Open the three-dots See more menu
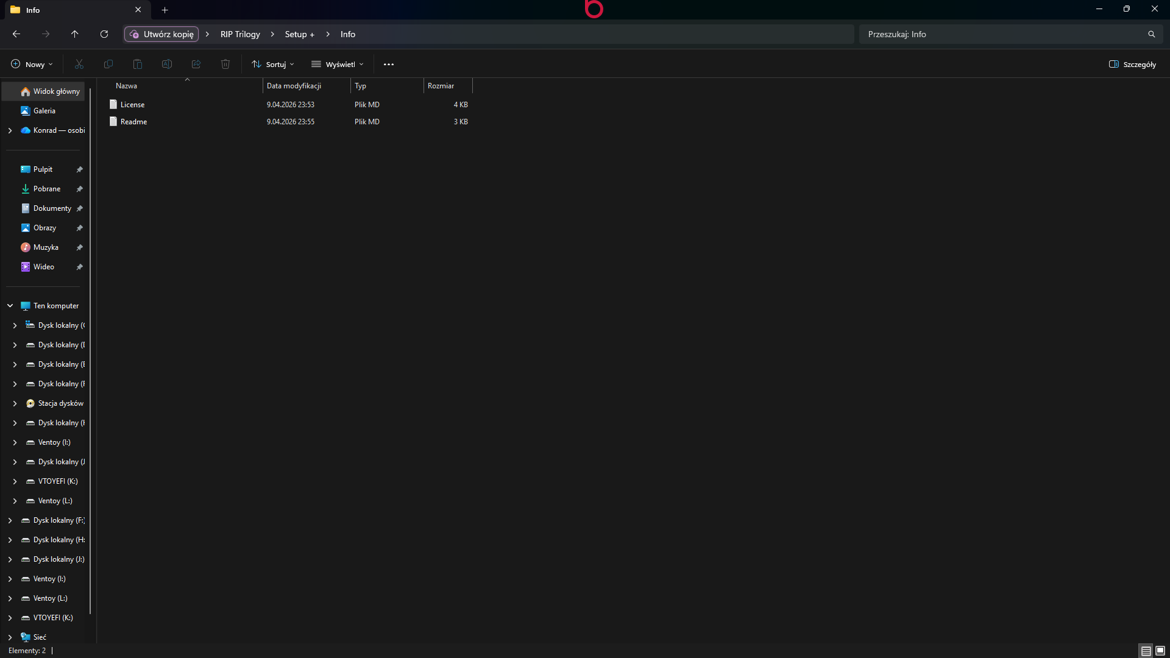 (389, 64)
